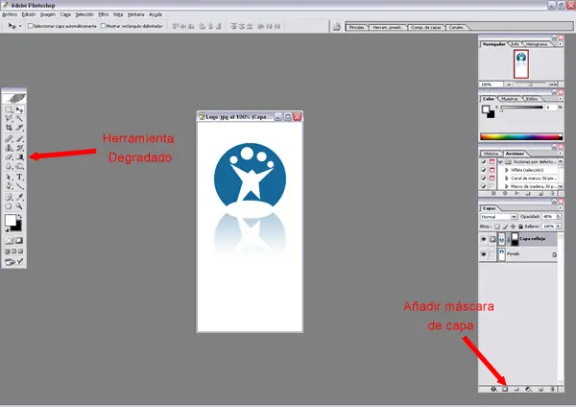Select the Eraser tool
This screenshot has height=407, width=576.
tap(9, 156)
